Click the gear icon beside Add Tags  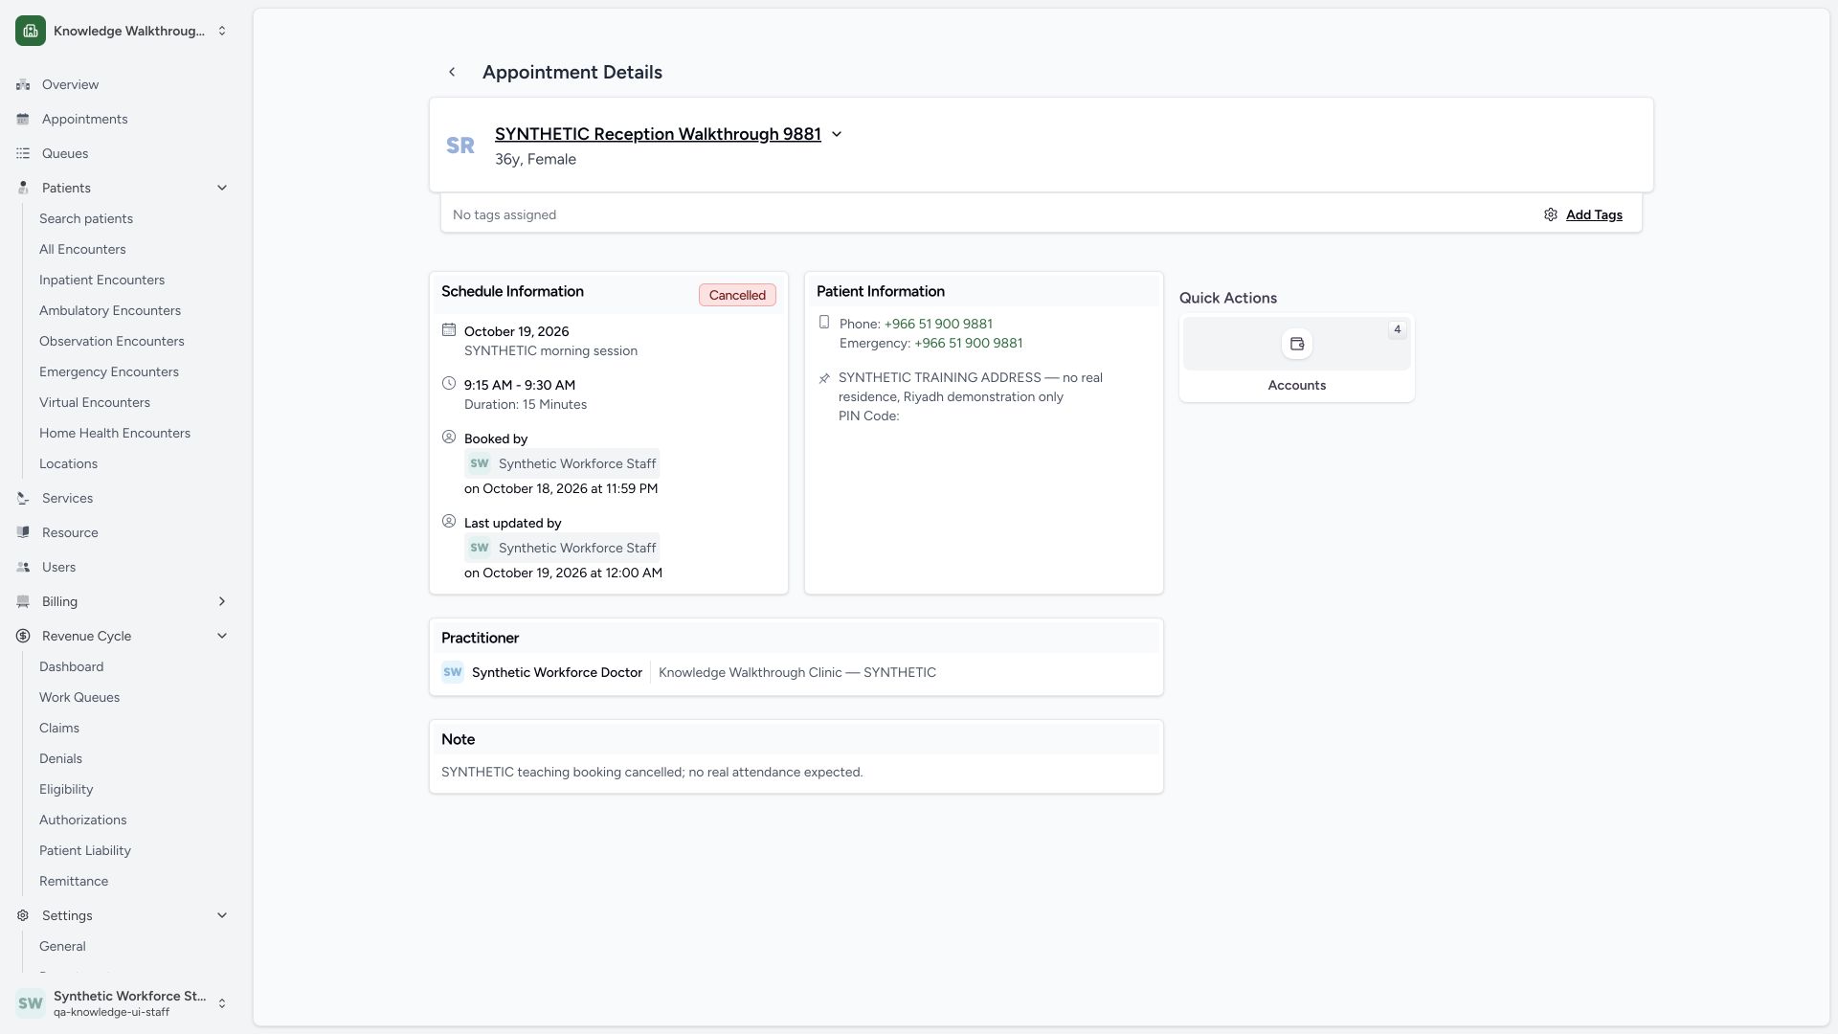pos(1551,214)
